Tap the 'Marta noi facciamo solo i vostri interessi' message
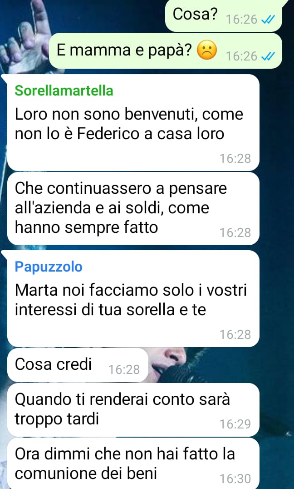Viewport: 294px width, 489px height. tap(133, 299)
